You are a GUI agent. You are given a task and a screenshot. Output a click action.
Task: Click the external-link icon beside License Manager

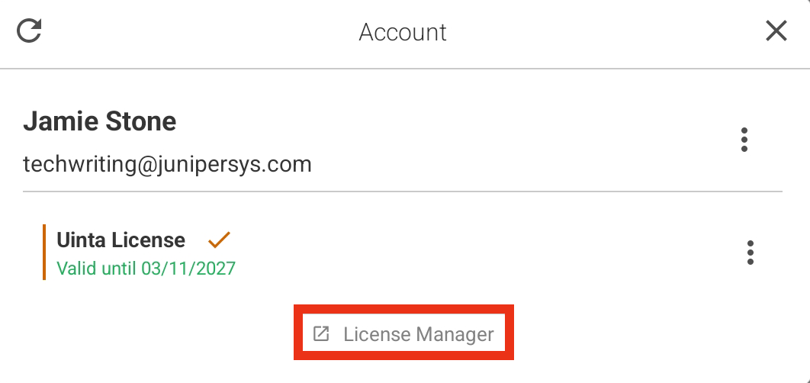[321, 334]
